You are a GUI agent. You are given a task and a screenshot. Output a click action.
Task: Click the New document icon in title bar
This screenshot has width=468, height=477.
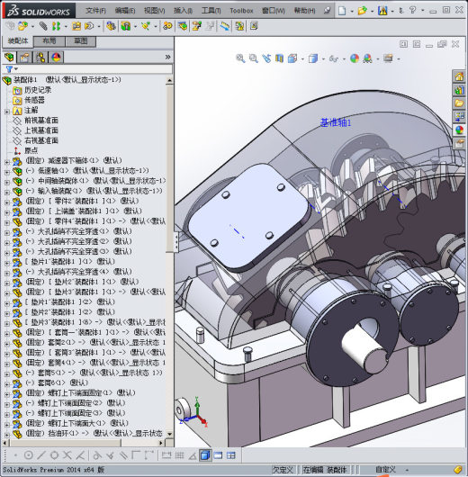pyautogui.click(x=342, y=11)
